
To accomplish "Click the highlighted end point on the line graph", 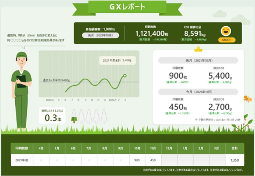I will pos(125,75).
